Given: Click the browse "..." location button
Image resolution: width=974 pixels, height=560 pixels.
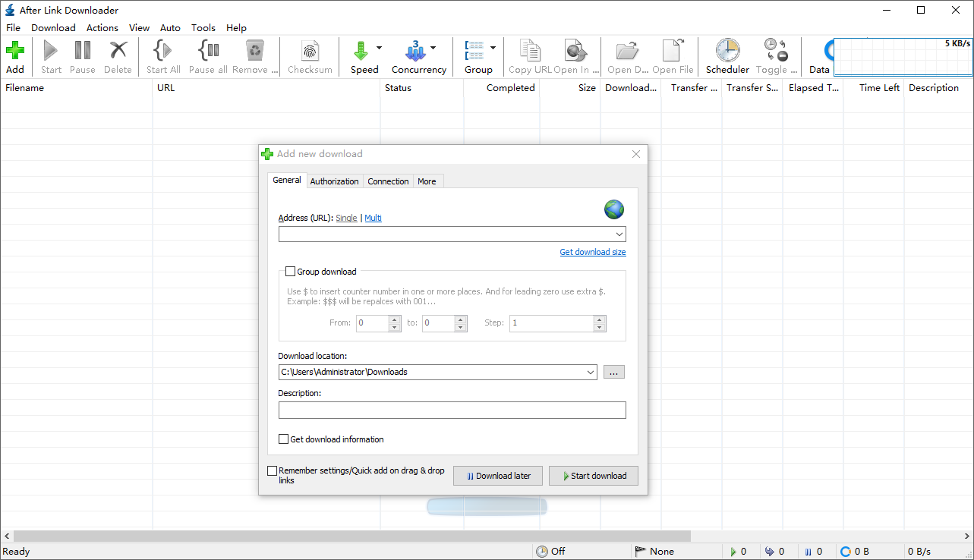Looking at the screenshot, I should coord(614,372).
